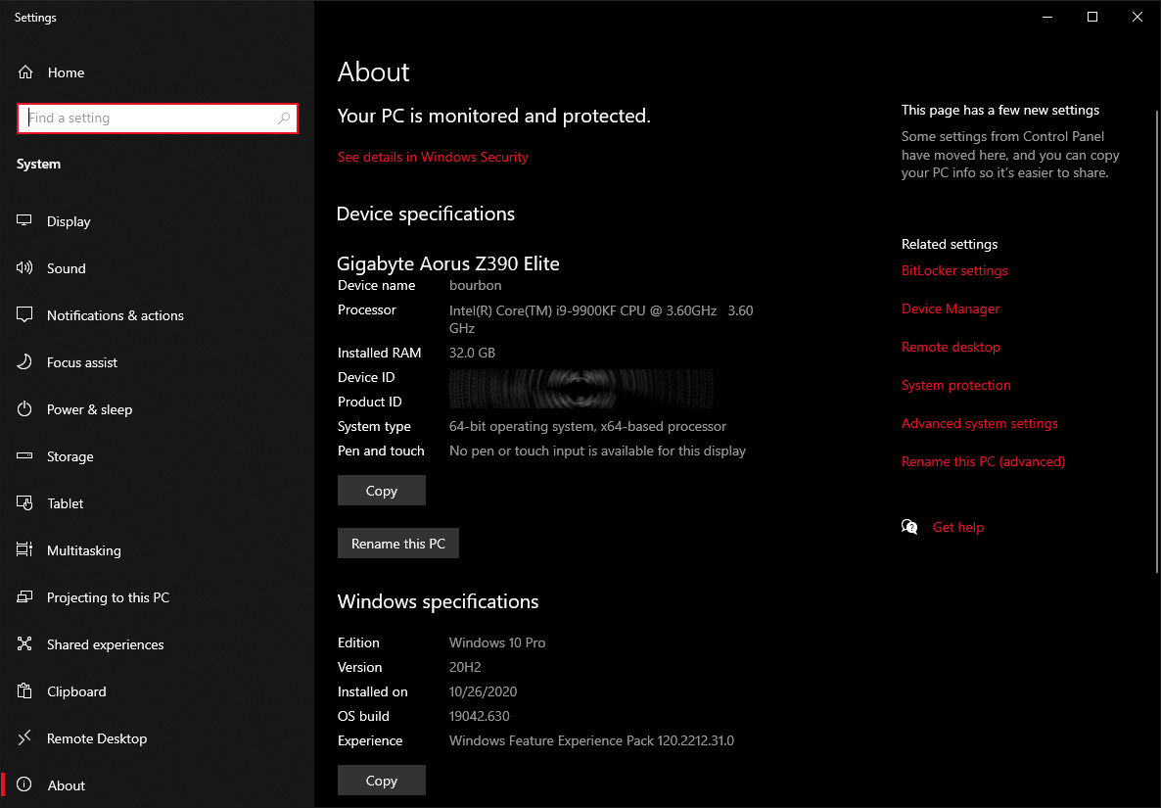Open Remote desktop related link
Image resolution: width=1161 pixels, height=808 pixels.
click(x=951, y=347)
